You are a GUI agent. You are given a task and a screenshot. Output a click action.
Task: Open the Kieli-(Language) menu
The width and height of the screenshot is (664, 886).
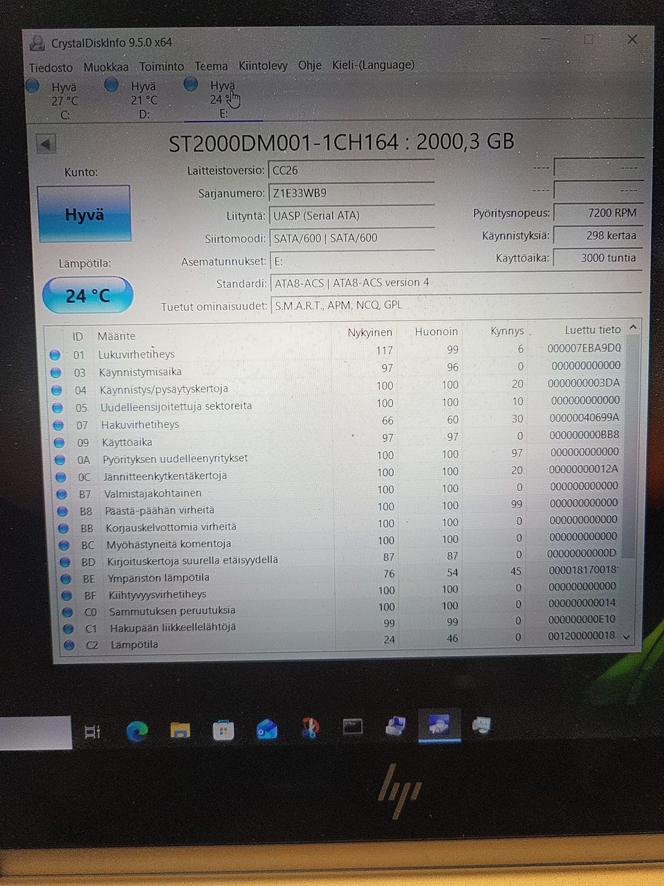pyautogui.click(x=373, y=64)
